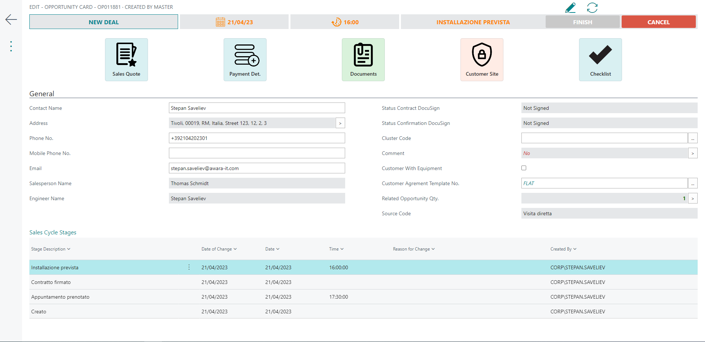
Task: Open row options for Installazione prevista
Action: [x=189, y=267]
